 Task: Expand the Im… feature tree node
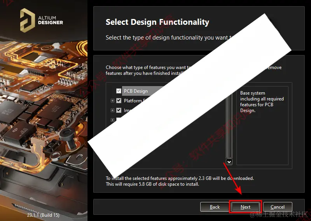[x=112, y=110]
